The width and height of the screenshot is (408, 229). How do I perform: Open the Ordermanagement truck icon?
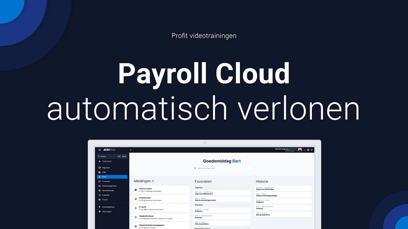99,186
